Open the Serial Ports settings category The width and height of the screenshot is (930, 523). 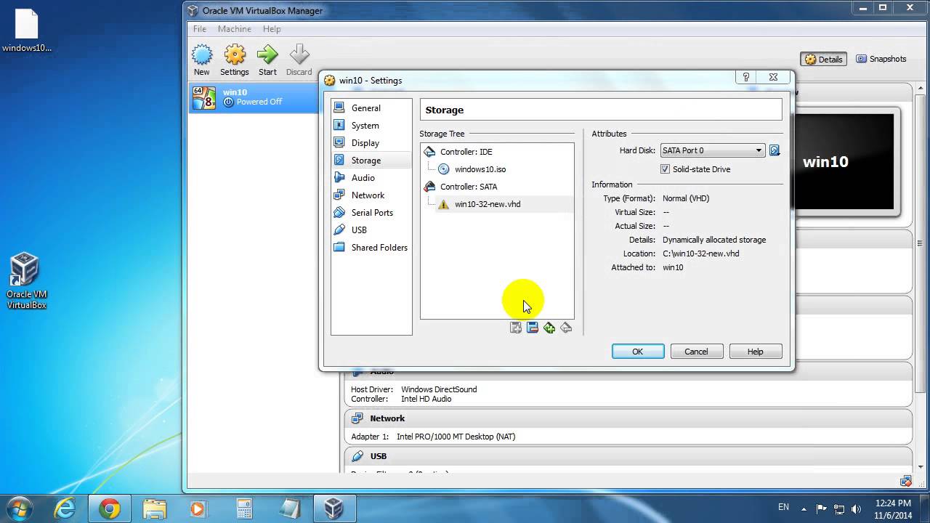pyautogui.click(x=371, y=212)
